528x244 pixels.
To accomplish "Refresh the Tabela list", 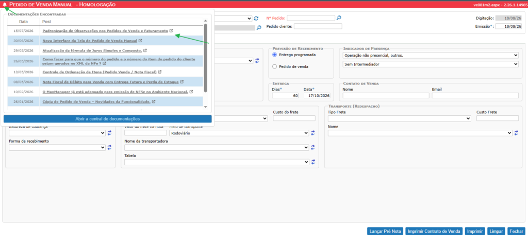I will click(x=313, y=162).
